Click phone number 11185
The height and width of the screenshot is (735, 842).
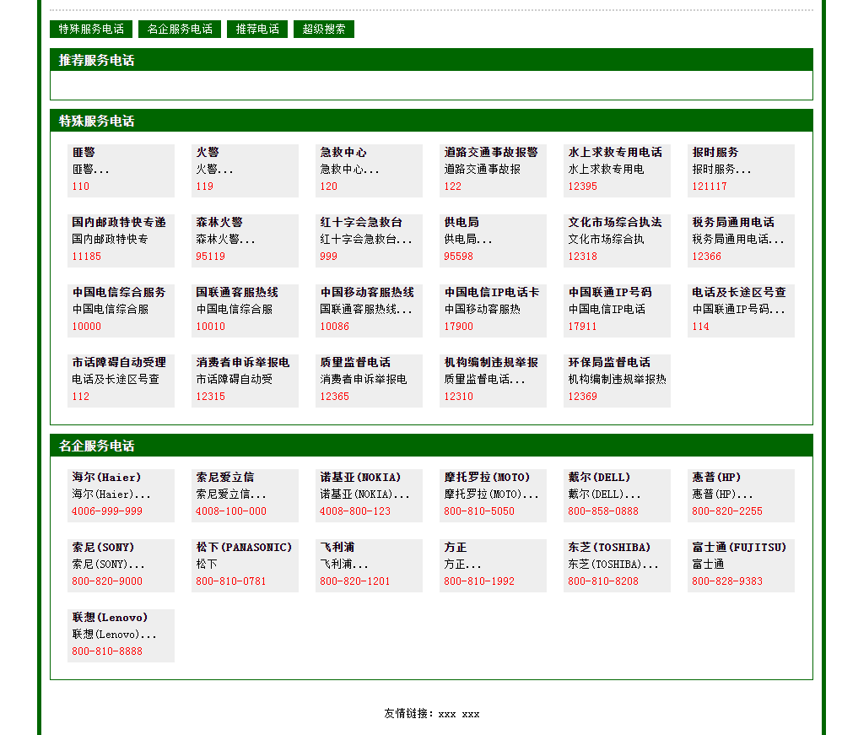pyautogui.click(x=86, y=257)
